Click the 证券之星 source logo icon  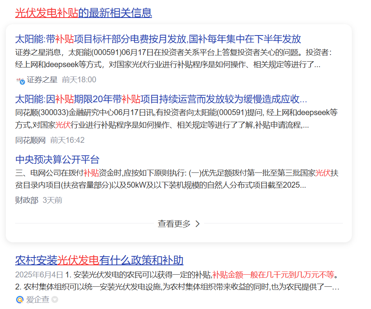tap(21, 81)
